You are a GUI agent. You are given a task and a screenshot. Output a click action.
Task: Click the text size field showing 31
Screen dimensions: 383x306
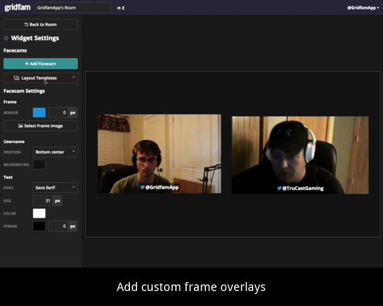pos(43,201)
